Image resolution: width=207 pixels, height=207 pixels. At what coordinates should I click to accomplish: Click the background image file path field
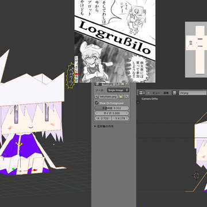click(x=109, y=97)
